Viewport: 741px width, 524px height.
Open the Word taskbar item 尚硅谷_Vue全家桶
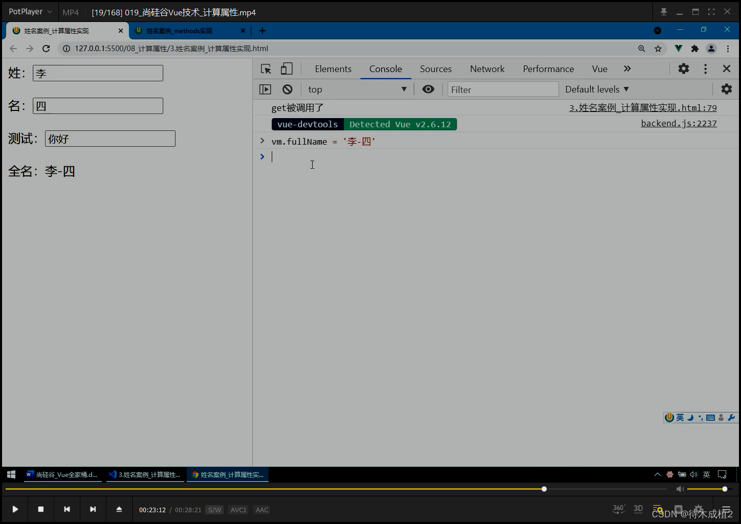(61, 474)
